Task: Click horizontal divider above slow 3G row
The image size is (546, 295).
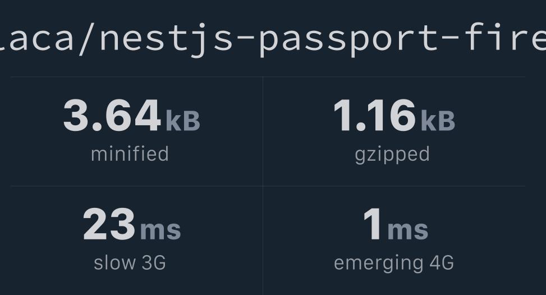Action: pos(268,186)
